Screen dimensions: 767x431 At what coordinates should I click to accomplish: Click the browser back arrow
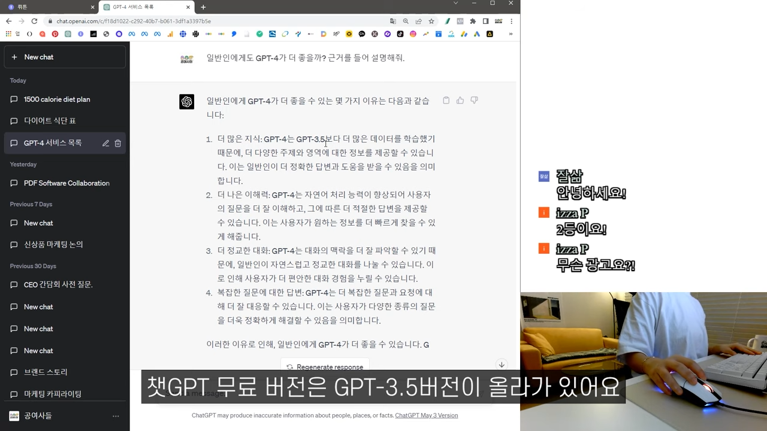tap(8, 21)
